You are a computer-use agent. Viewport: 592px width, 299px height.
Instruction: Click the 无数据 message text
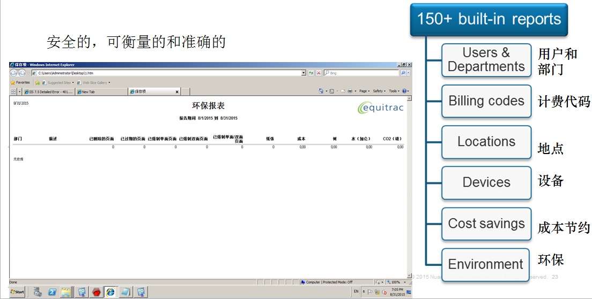coord(18,159)
